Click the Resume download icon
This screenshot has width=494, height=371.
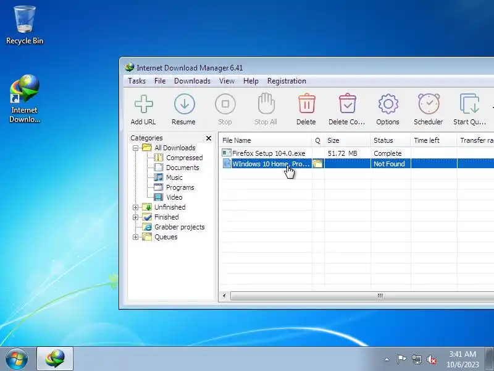click(184, 104)
